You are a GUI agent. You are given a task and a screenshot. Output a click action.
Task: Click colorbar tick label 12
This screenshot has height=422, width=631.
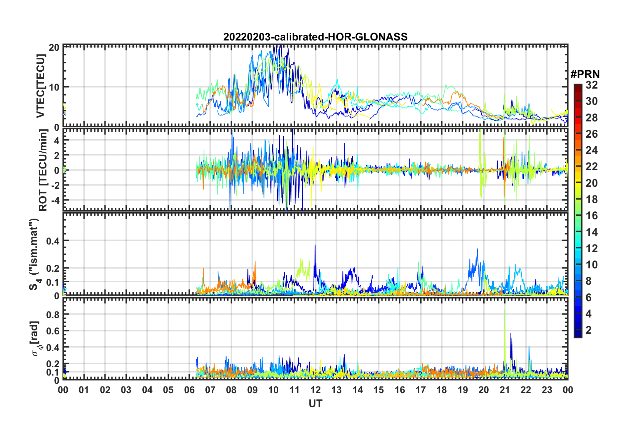592,248
